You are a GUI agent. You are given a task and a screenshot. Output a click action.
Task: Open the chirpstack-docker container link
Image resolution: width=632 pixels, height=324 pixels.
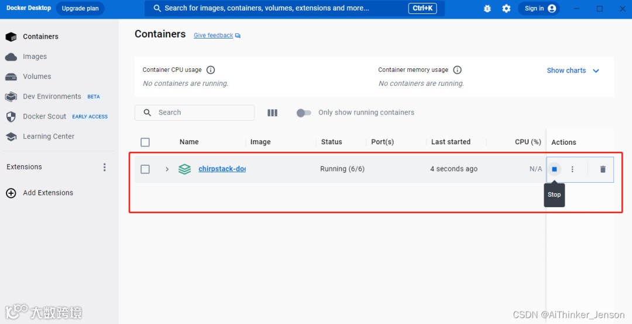(222, 169)
